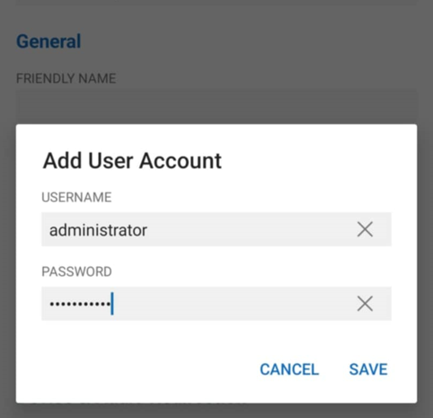Click the Add User Account dialog title
The width and height of the screenshot is (433, 418).
[x=132, y=161]
